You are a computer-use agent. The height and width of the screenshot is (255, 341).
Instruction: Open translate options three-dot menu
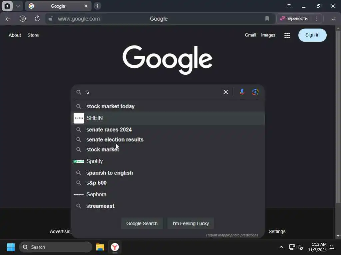(x=316, y=19)
